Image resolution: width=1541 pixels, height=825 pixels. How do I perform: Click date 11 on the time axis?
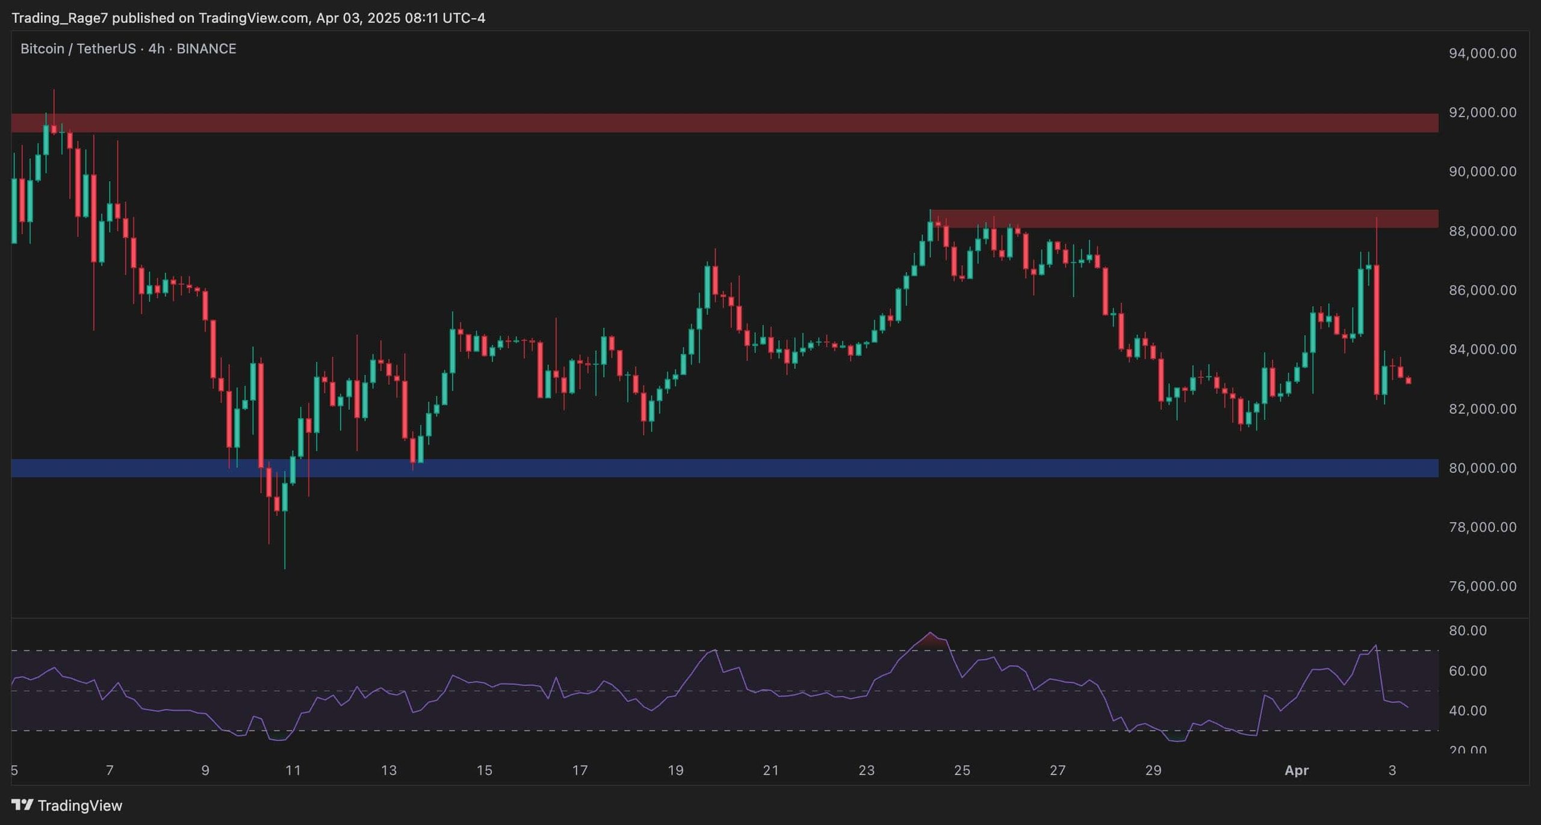pyautogui.click(x=293, y=770)
